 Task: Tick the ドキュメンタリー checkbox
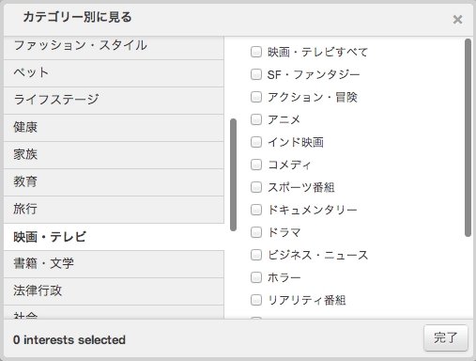coord(256,210)
